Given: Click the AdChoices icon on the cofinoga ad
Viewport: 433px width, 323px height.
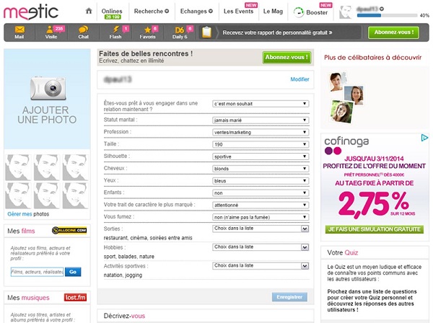Looking at the screenshot, I should tap(424, 138).
